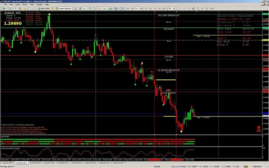Draw a vertical line tool
Viewport: 269px width, 168px height.
[x=180, y=9]
